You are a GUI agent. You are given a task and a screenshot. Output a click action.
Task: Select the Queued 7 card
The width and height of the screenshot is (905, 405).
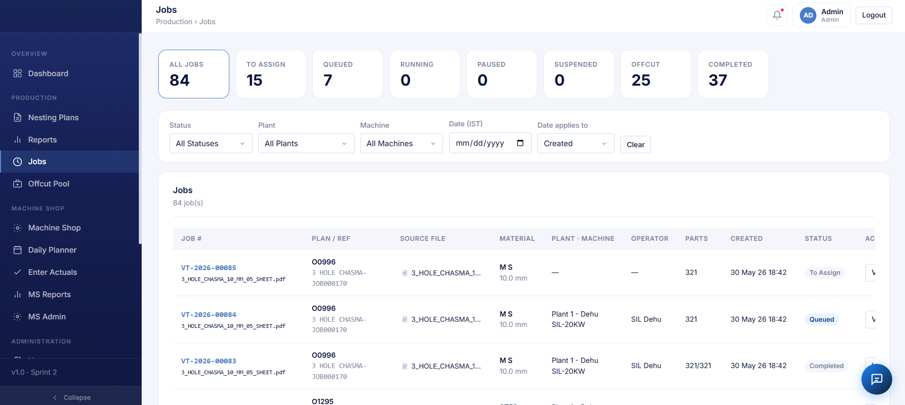(348, 74)
